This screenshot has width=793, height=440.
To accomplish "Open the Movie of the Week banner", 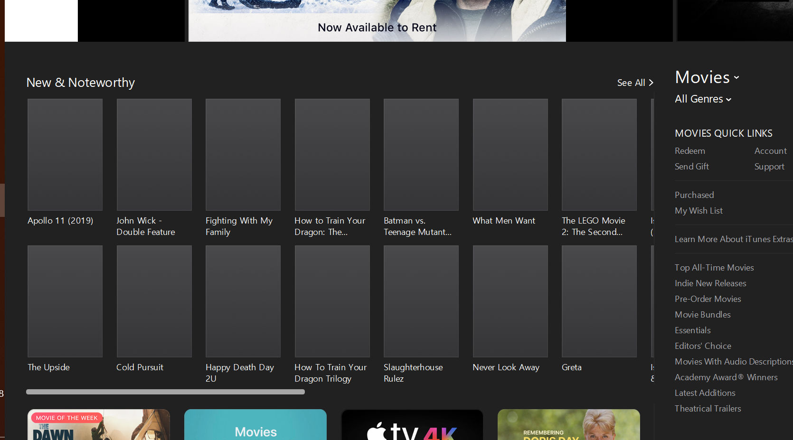I will [99, 425].
